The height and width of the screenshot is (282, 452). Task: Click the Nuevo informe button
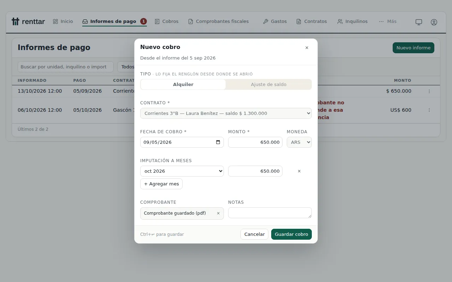click(x=414, y=48)
